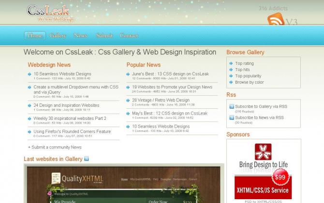Click the large orange RSS feed icon
This screenshot has width=324, height=203.
click(276, 19)
